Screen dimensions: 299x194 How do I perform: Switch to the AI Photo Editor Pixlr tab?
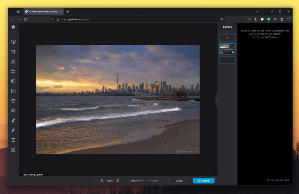click(x=43, y=11)
